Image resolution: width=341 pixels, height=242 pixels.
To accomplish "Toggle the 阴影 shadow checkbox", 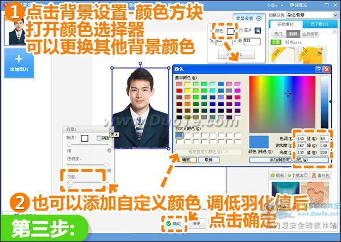I will 99,138.
